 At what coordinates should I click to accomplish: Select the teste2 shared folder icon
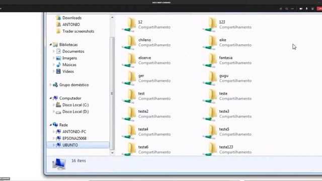[x=129, y=114]
